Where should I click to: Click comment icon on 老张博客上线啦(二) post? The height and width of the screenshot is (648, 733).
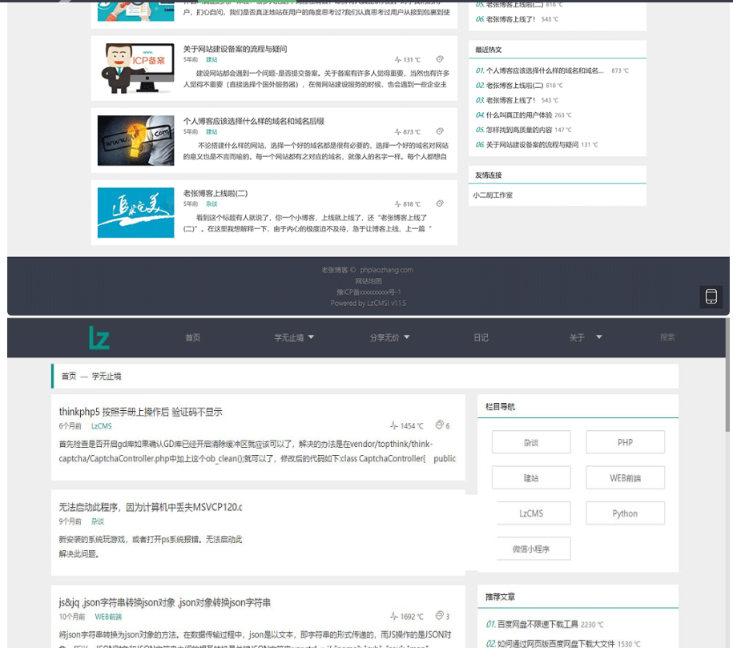click(x=440, y=204)
